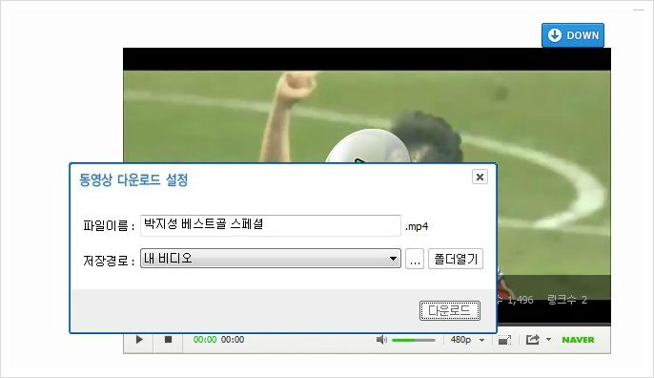Click the 링크수 2 text

coord(567,300)
